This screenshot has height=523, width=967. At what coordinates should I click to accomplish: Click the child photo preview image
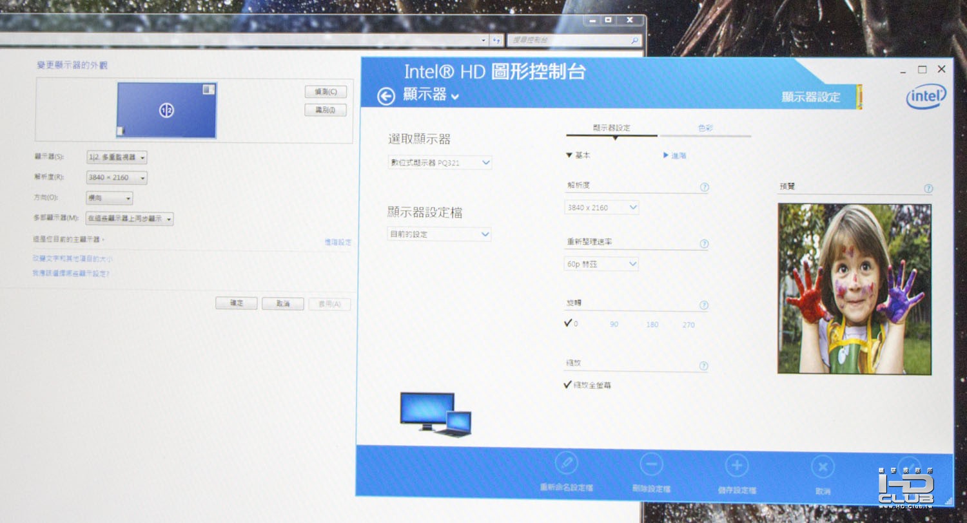855,289
